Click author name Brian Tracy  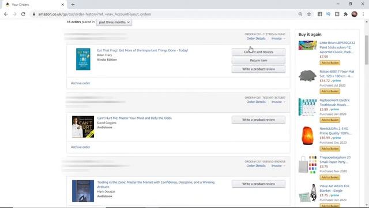pyautogui.click(x=104, y=55)
